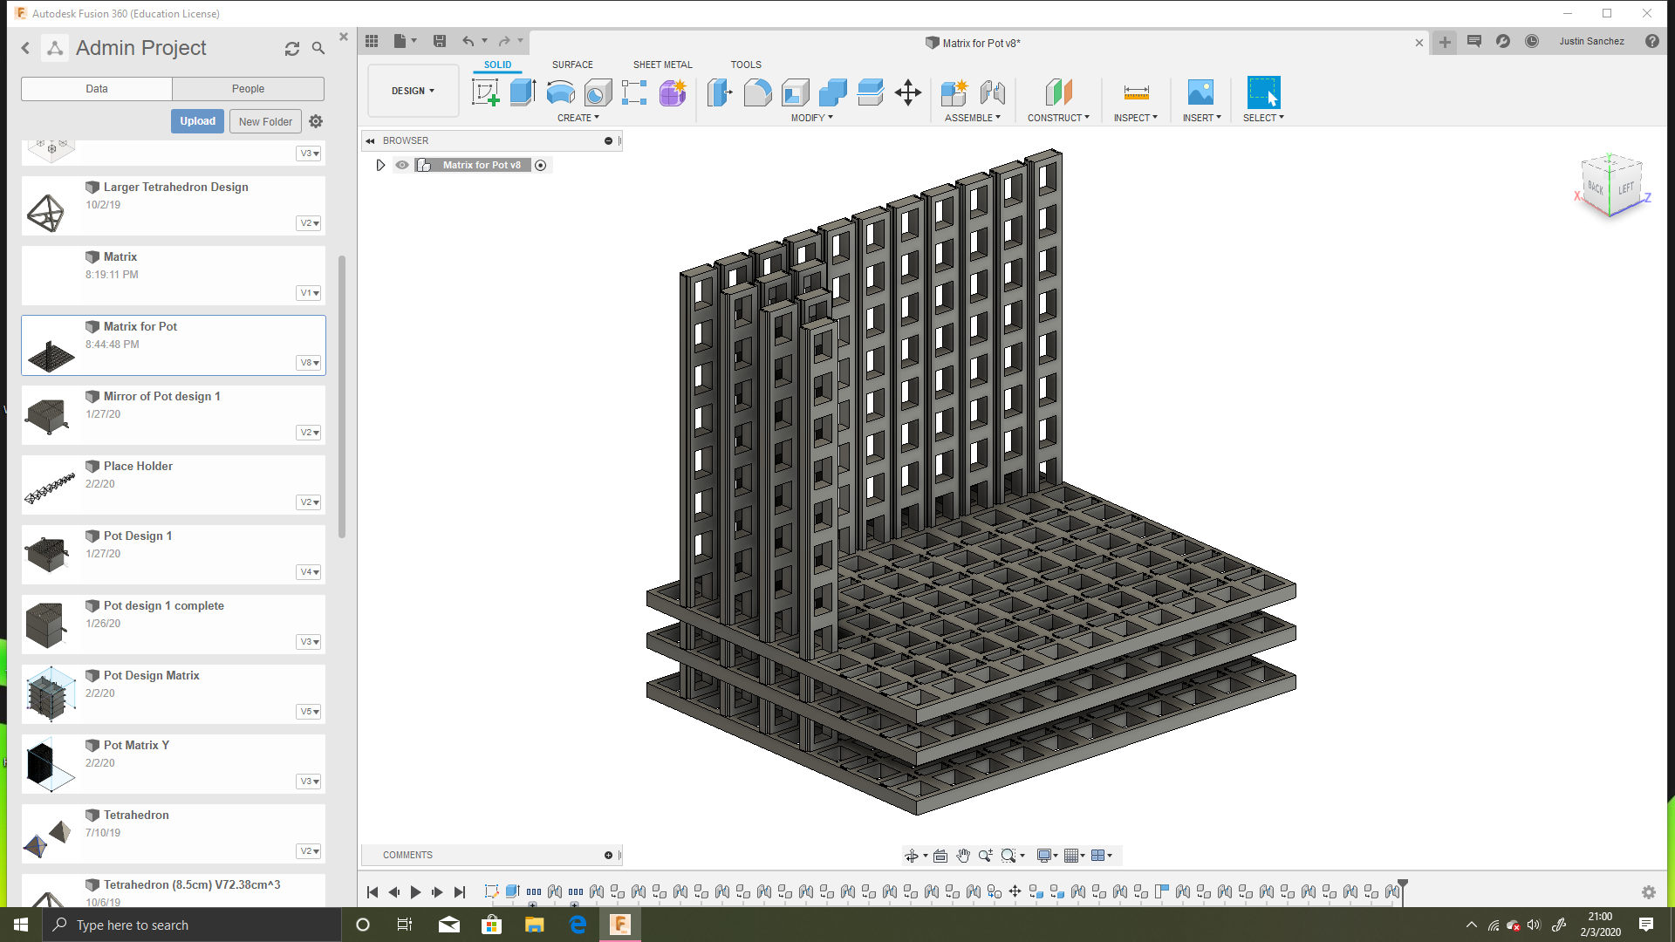Viewport: 1675px width, 942px height.
Task: Open Justin Sanchez account menu
Action: (1592, 41)
